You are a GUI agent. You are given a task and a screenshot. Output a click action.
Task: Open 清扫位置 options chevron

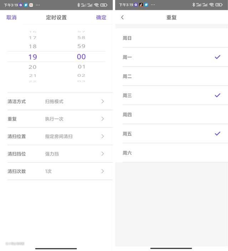coord(103,136)
